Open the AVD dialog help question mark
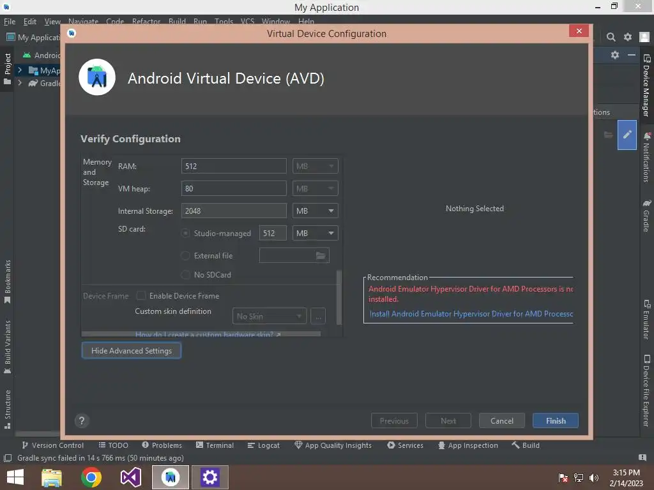 click(x=82, y=421)
